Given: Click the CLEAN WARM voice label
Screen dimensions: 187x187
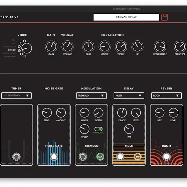Looking at the screenshot, I should 10,56.
